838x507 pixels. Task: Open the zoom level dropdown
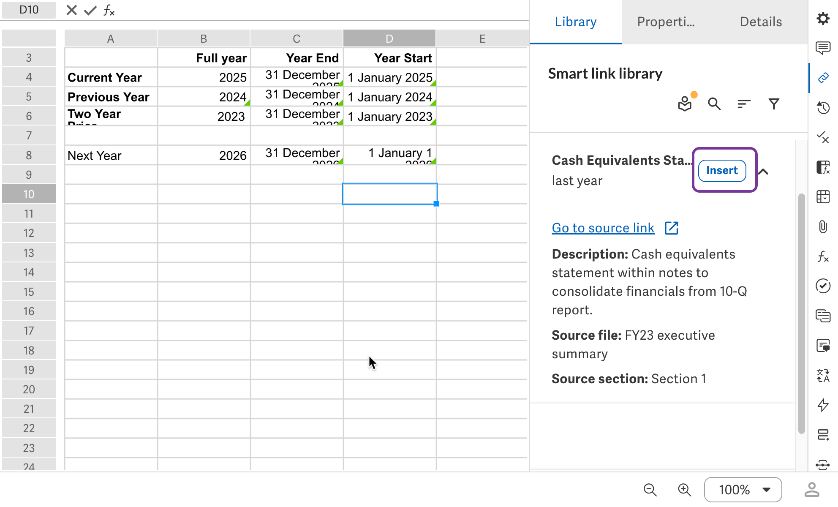pyautogui.click(x=743, y=490)
